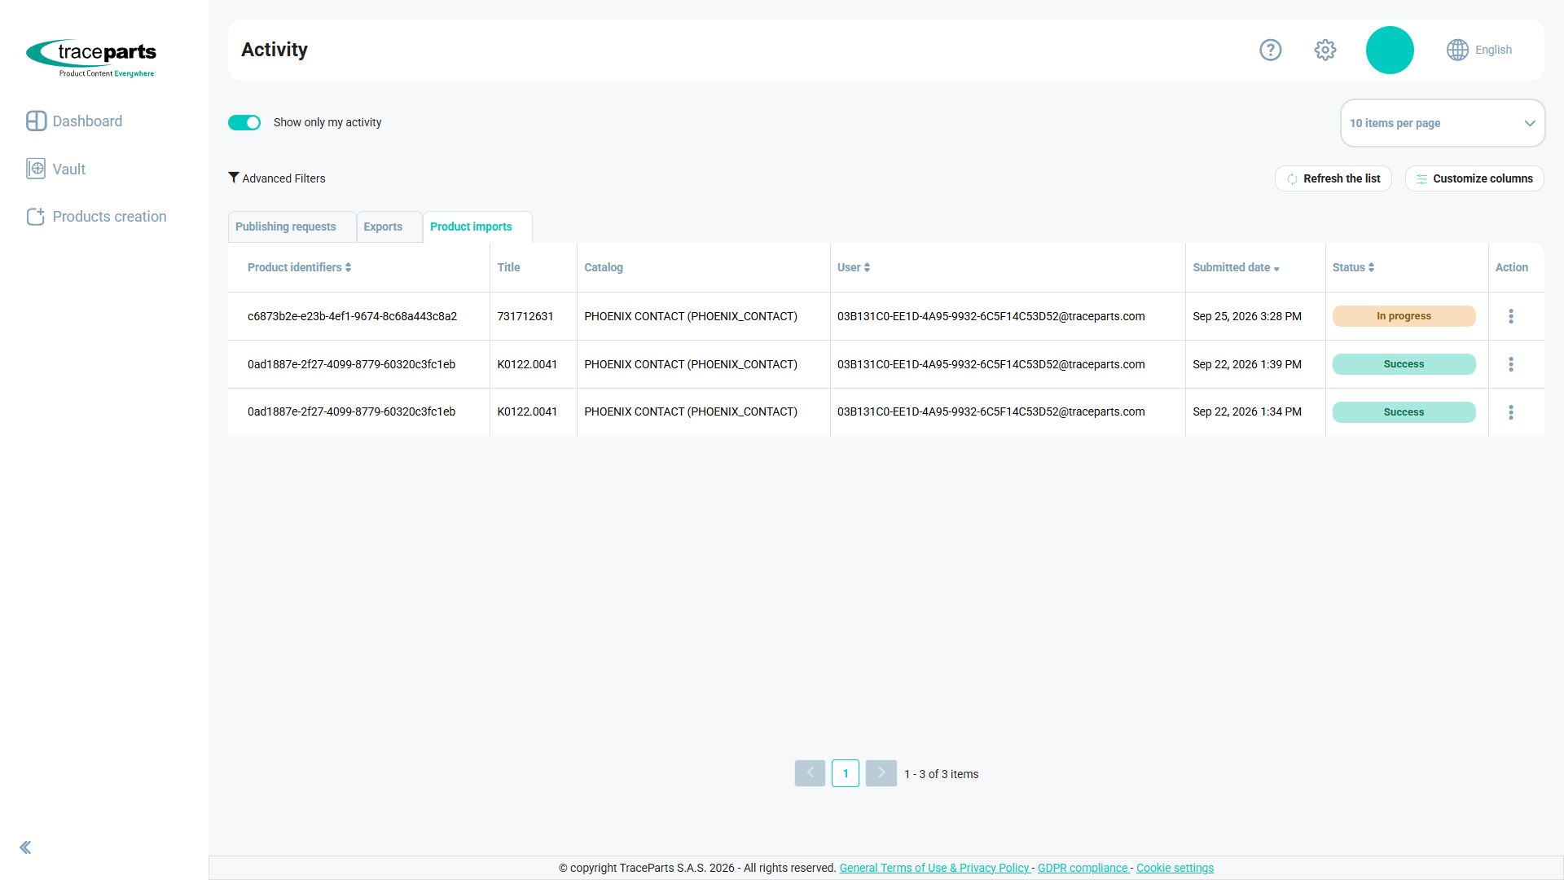Toggle Show only my activity switch
Screen dimensions: 1564x880
click(244, 122)
